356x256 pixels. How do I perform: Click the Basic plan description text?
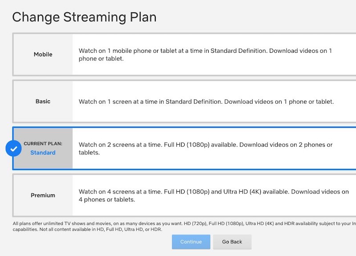tap(206, 102)
